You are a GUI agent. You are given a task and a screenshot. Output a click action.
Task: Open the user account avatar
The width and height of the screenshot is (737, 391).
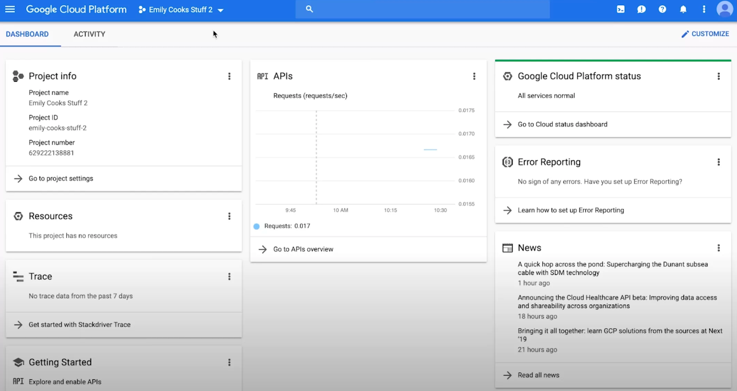(725, 9)
